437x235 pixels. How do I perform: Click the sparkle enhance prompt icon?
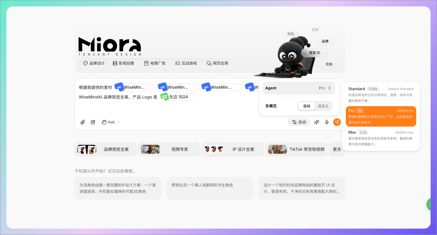pyautogui.click(x=316, y=122)
